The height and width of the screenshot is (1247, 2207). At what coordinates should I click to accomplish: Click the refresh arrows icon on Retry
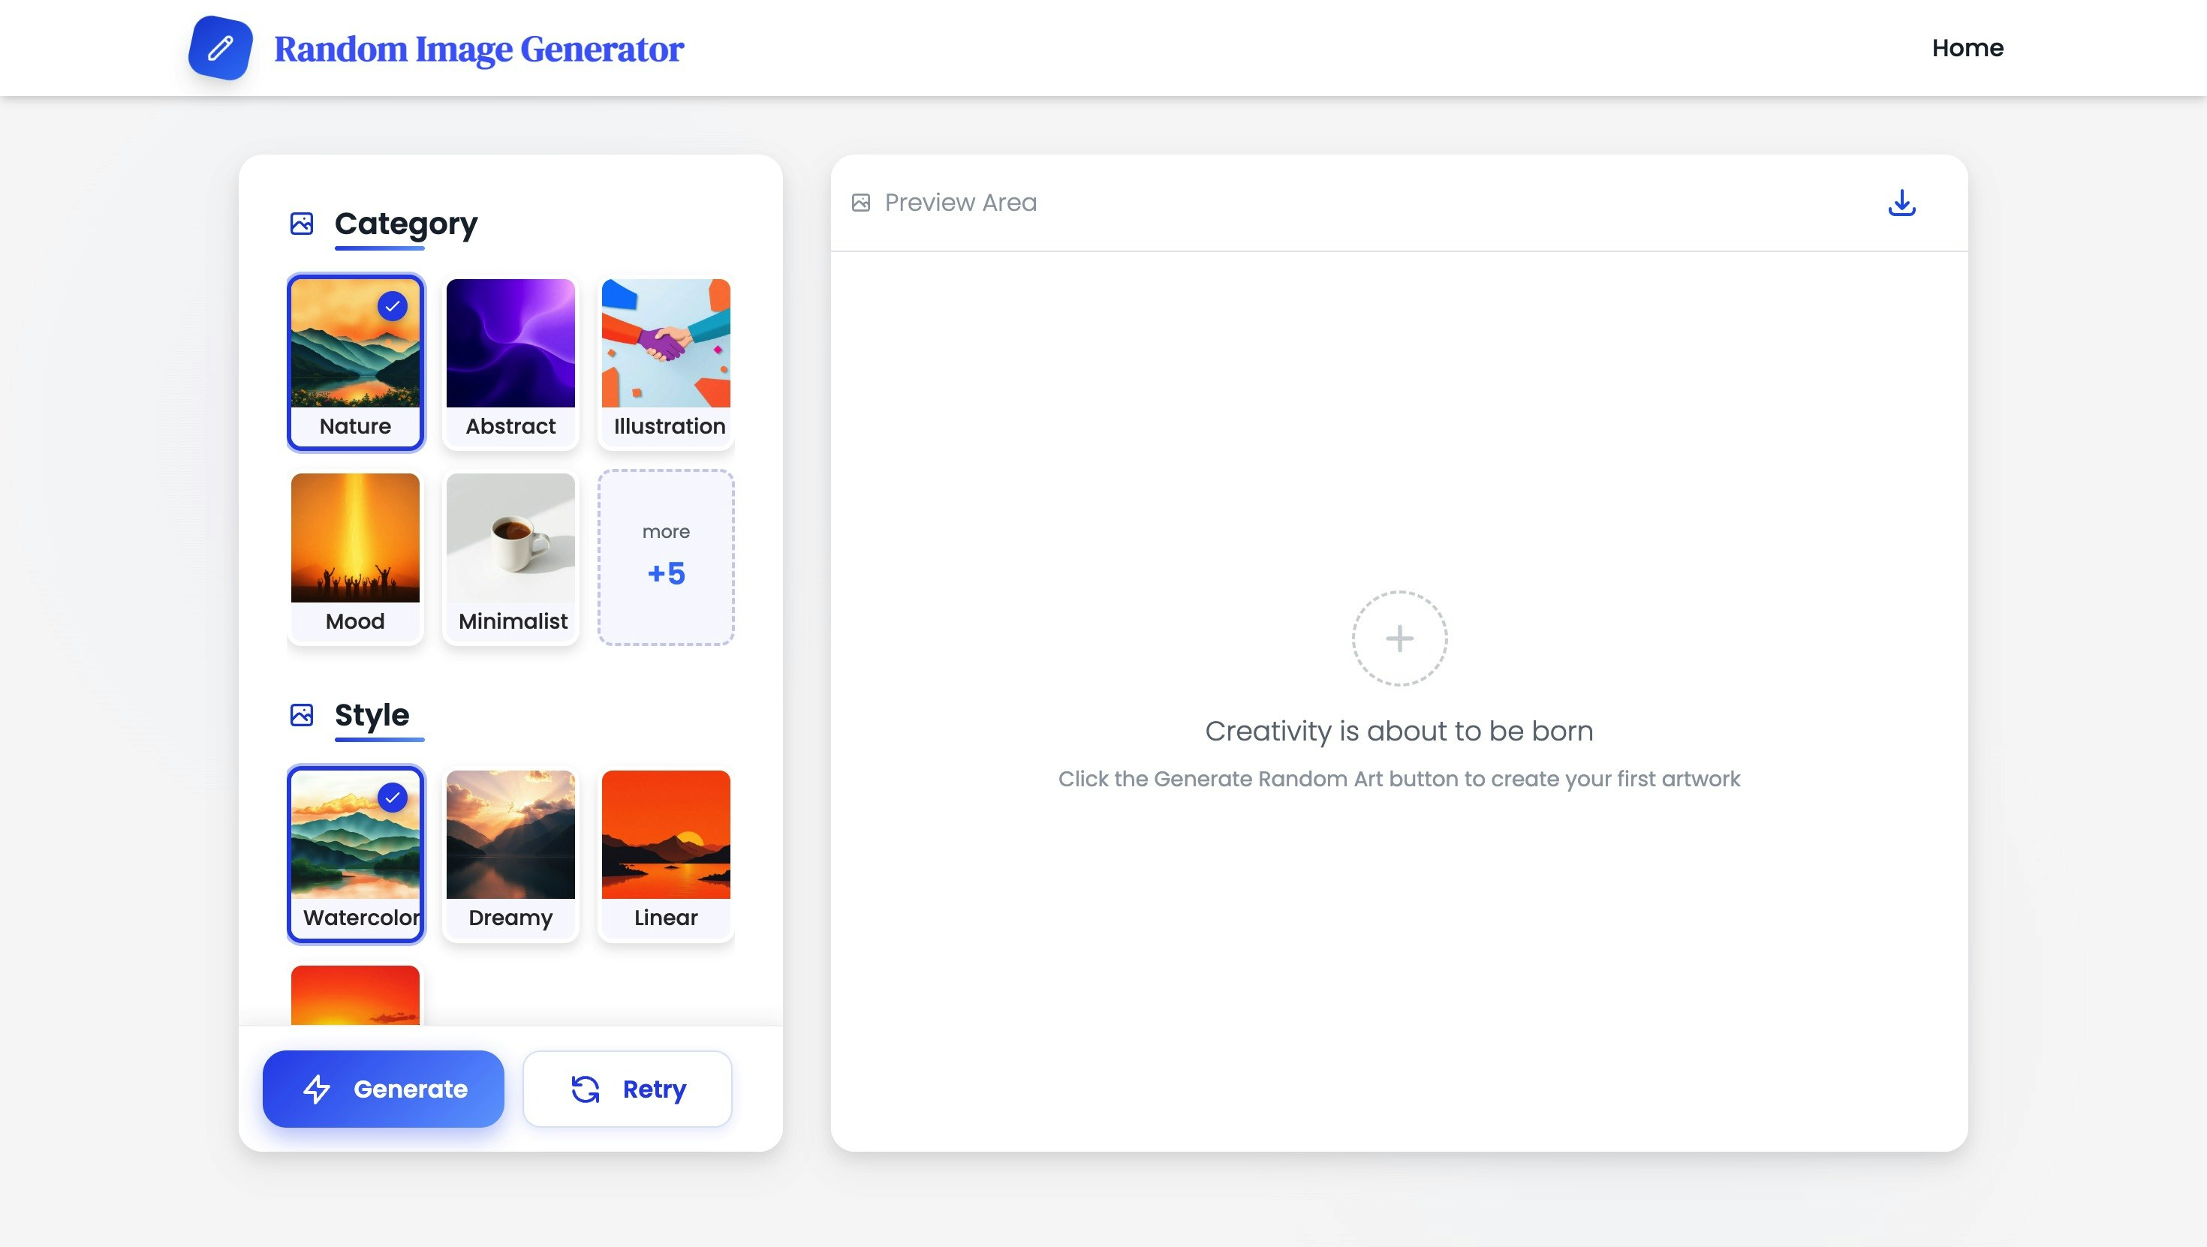pos(586,1089)
